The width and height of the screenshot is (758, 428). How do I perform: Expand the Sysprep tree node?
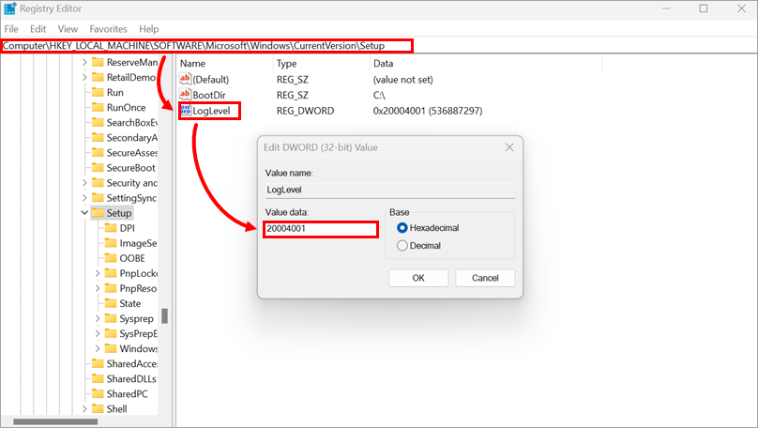point(98,318)
